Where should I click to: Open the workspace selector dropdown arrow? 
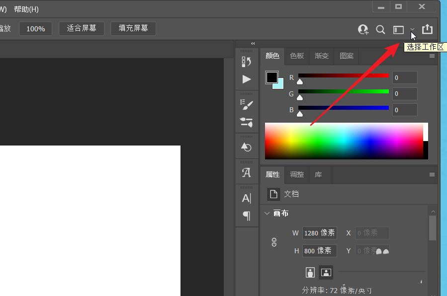[x=412, y=30]
